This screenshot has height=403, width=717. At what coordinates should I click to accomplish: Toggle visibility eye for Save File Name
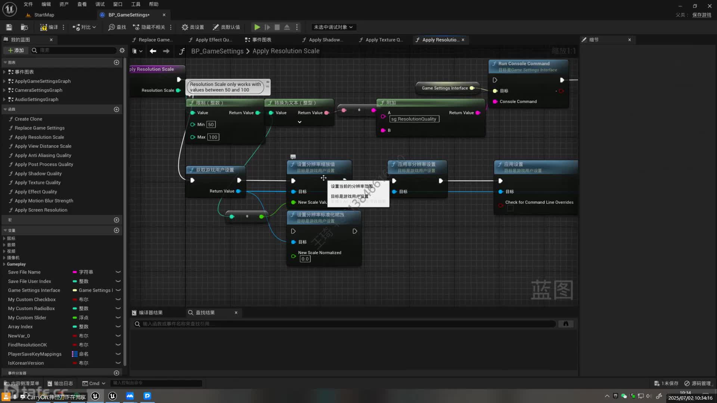pyautogui.click(x=118, y=272)
